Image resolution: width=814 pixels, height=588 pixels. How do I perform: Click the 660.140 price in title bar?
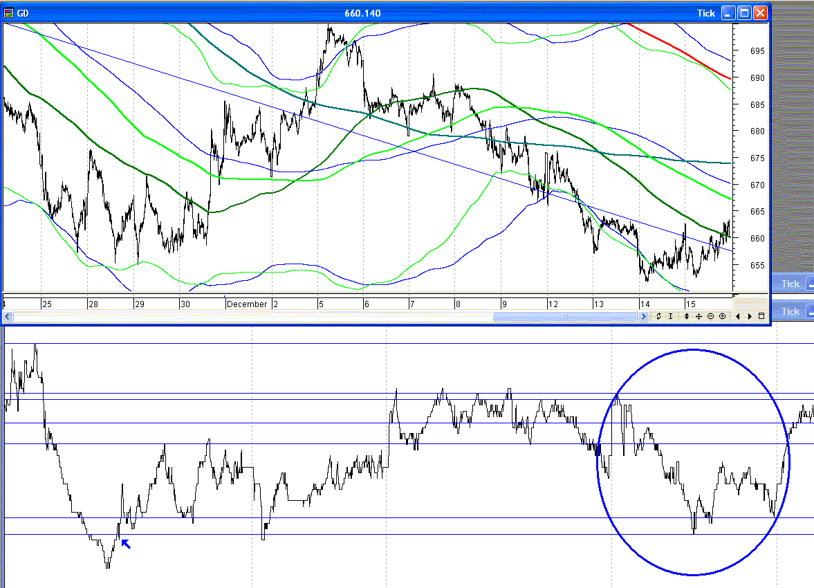click(x=362, y=13)
